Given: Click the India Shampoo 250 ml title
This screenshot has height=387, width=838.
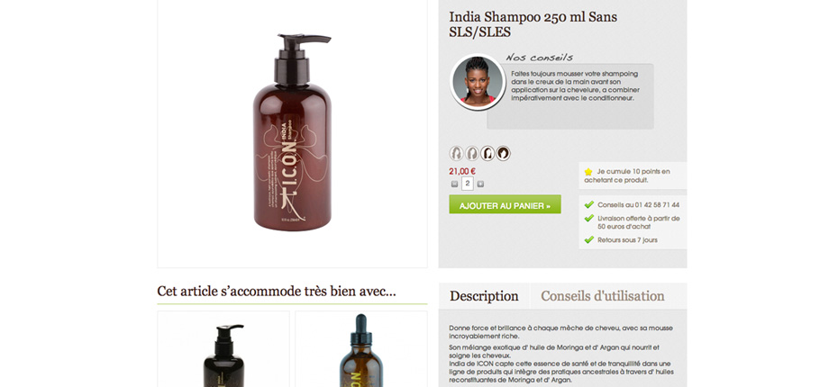Looking at the screenshot, I should pyautogui.click(x=533, y=24).
